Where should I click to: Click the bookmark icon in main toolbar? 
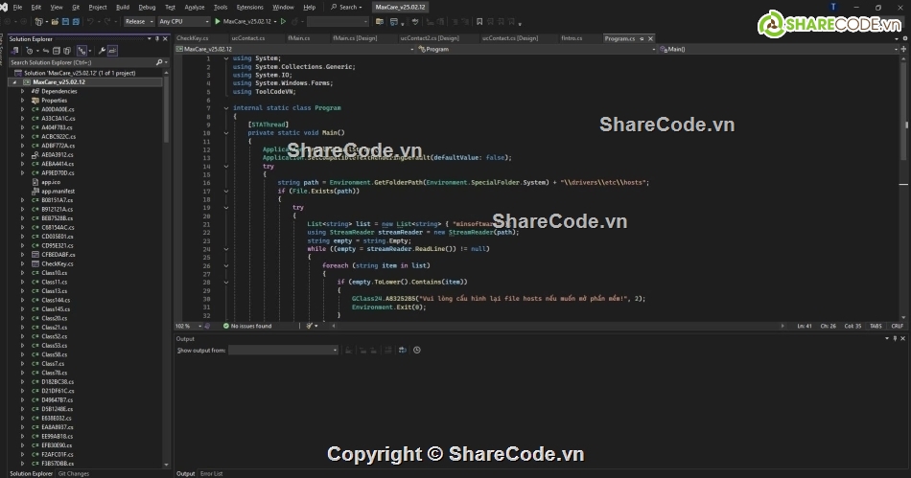479,21
